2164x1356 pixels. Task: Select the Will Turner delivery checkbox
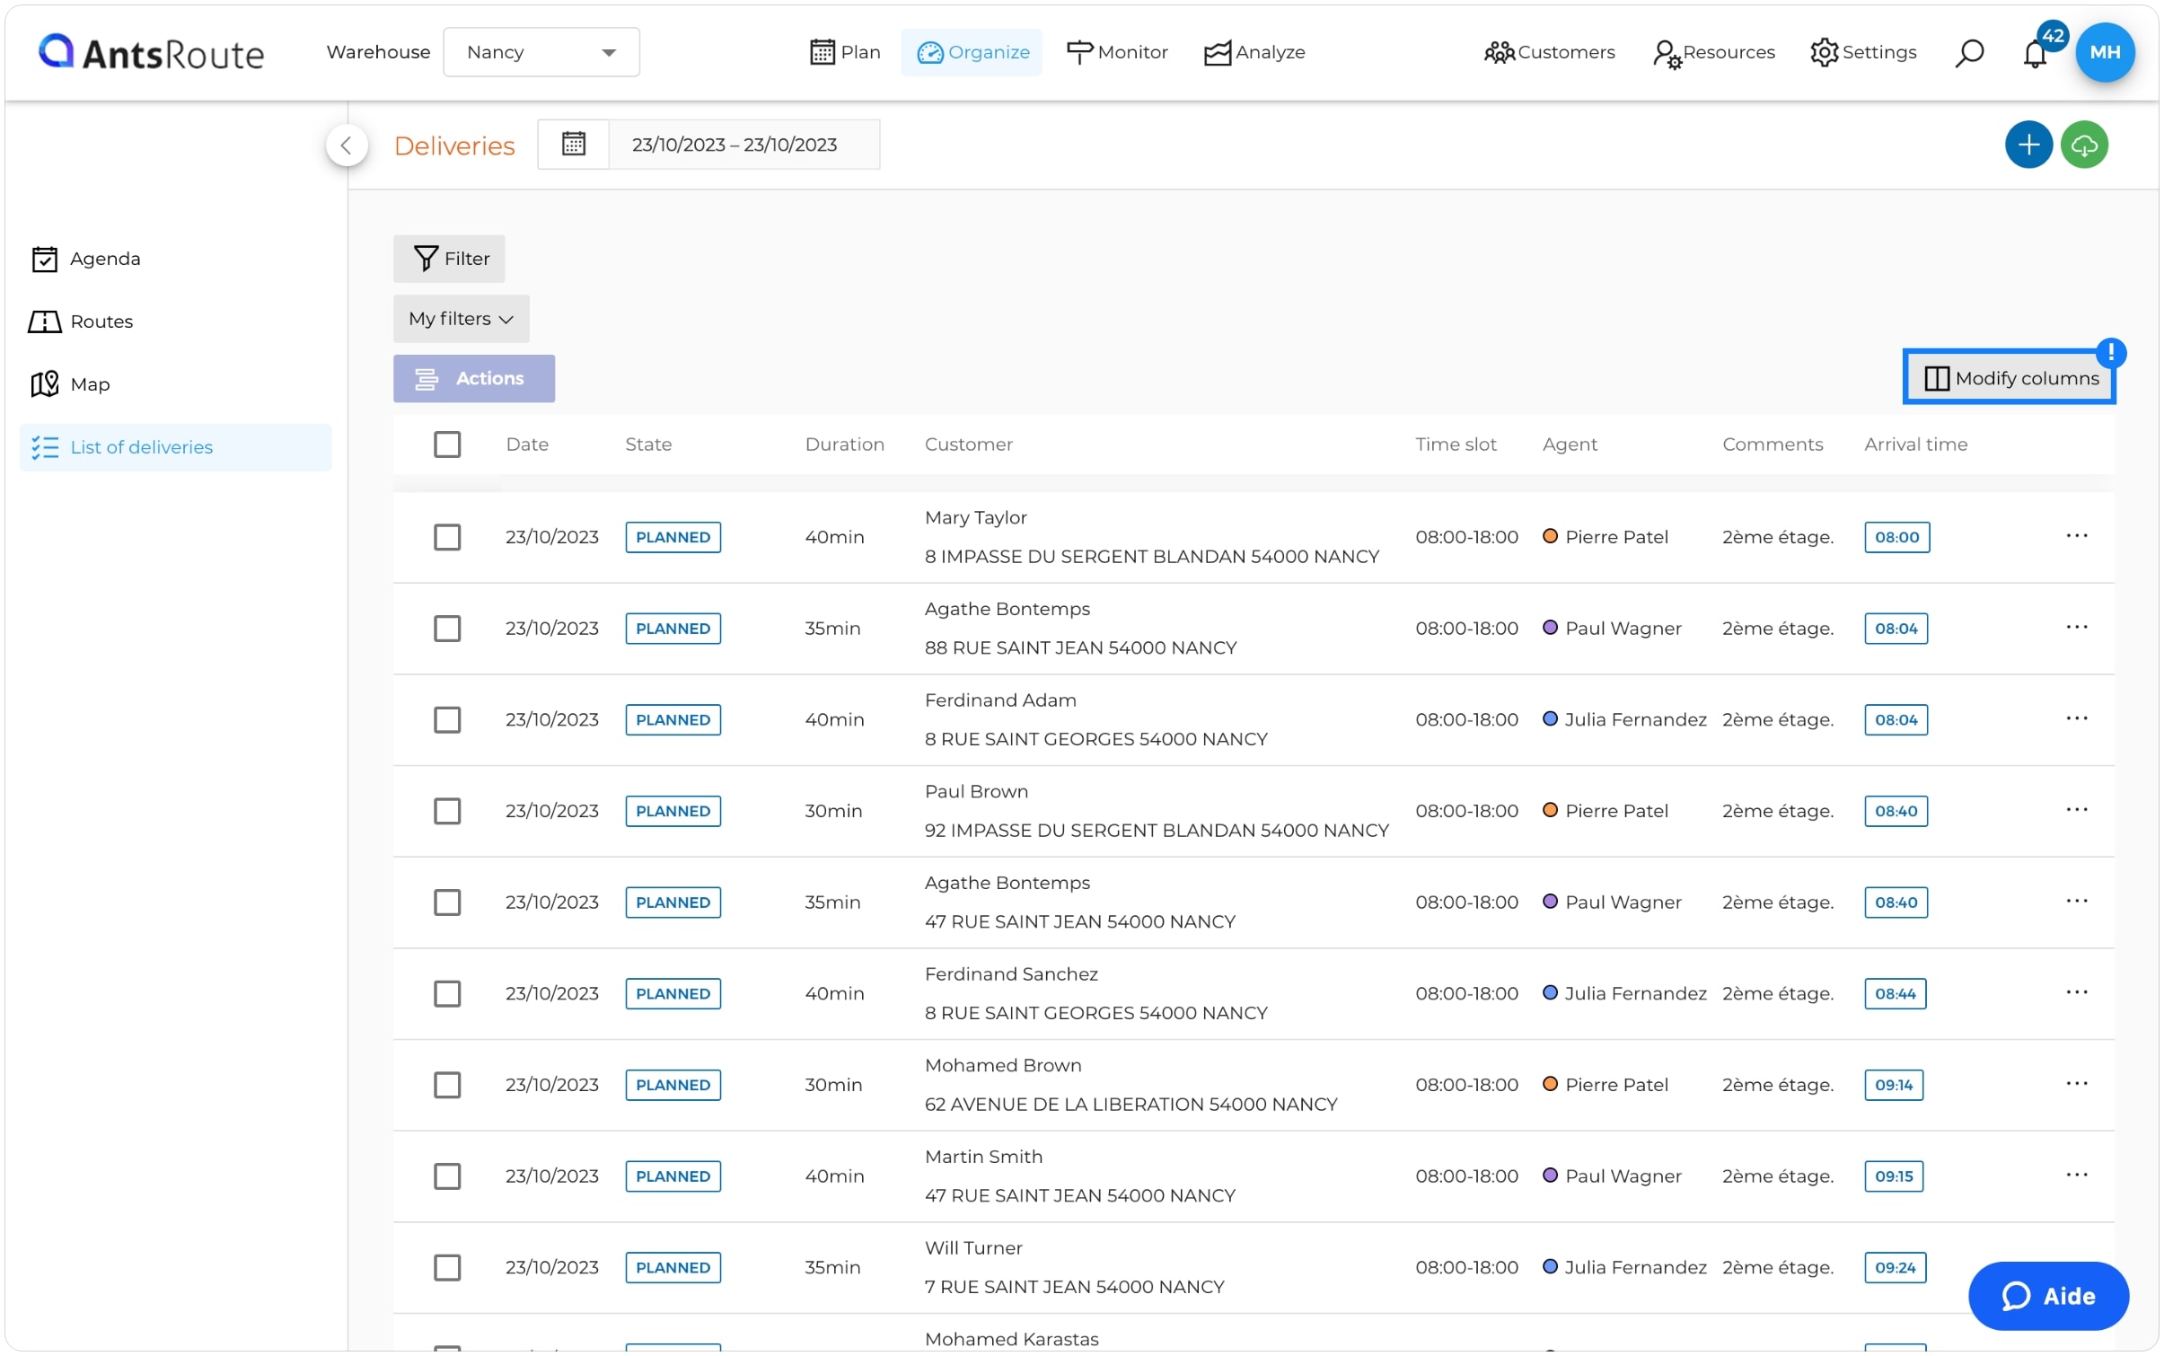tap(447, 1268)
